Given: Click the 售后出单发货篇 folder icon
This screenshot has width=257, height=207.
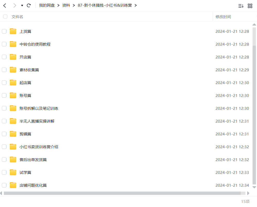Looking at the screenshot, I should coord(13,160).
